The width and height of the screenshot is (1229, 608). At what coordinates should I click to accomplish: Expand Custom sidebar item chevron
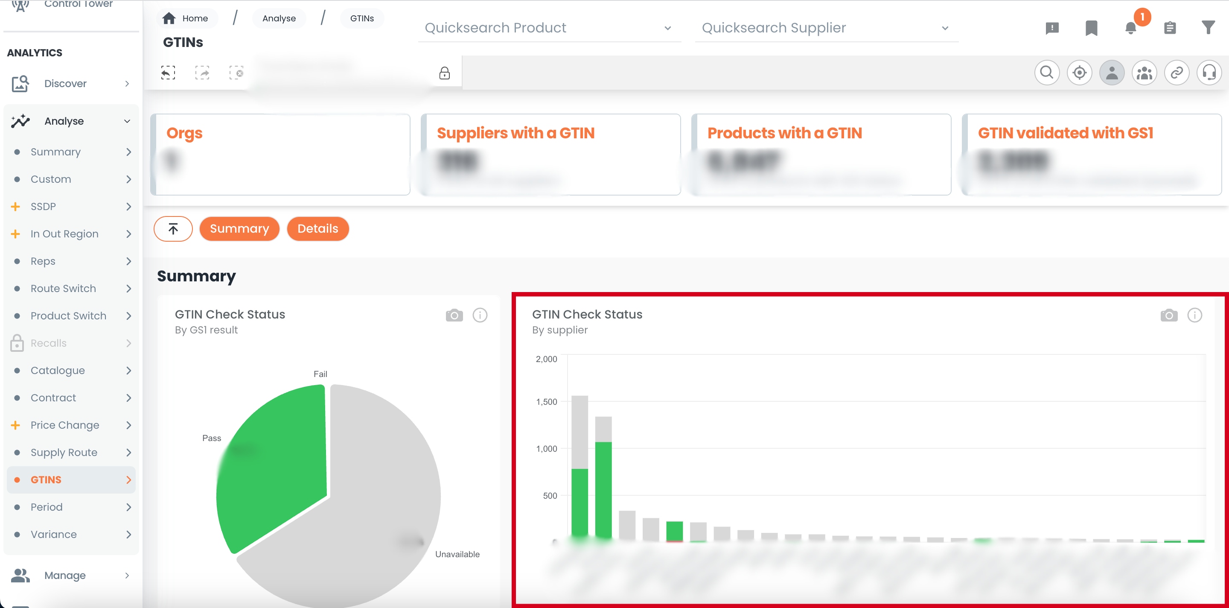[128, 179]
